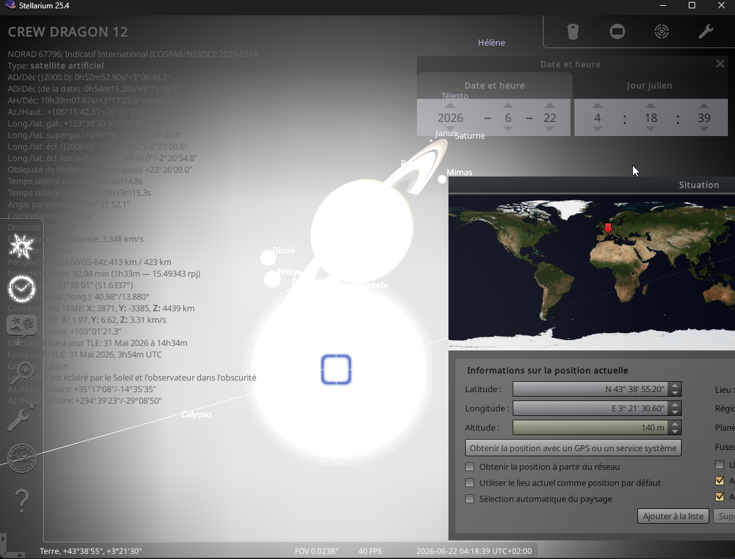Increase the day 22 with up arrow
Image resolution: width=735 pixels, height=559 pixels.
coord(550,106)
